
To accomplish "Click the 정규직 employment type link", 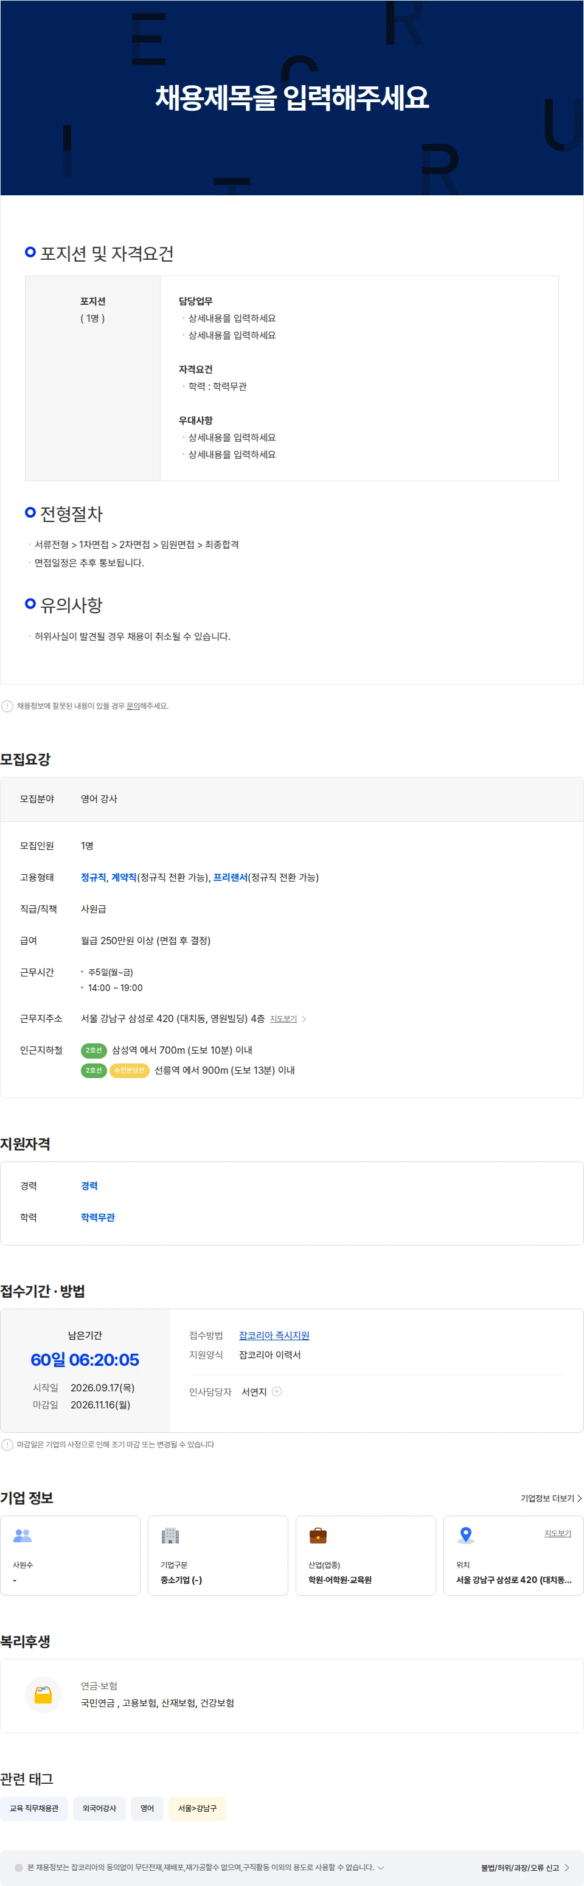I will (x=93, y=877).
